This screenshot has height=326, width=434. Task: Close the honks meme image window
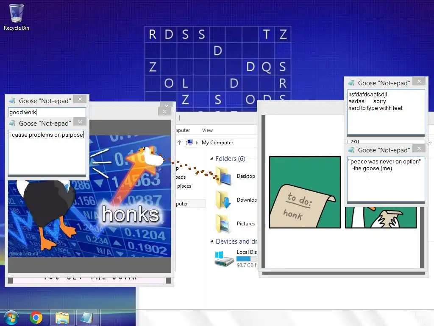click(165, 112)
